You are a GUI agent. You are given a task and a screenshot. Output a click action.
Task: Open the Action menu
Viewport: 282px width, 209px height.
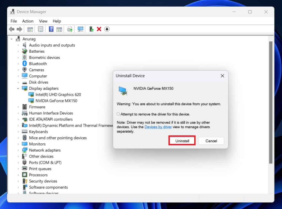point(28,21)
